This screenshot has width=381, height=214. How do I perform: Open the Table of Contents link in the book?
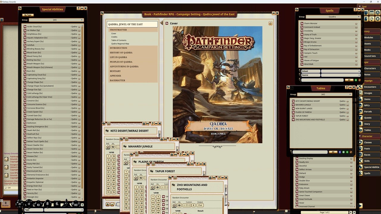118,40
